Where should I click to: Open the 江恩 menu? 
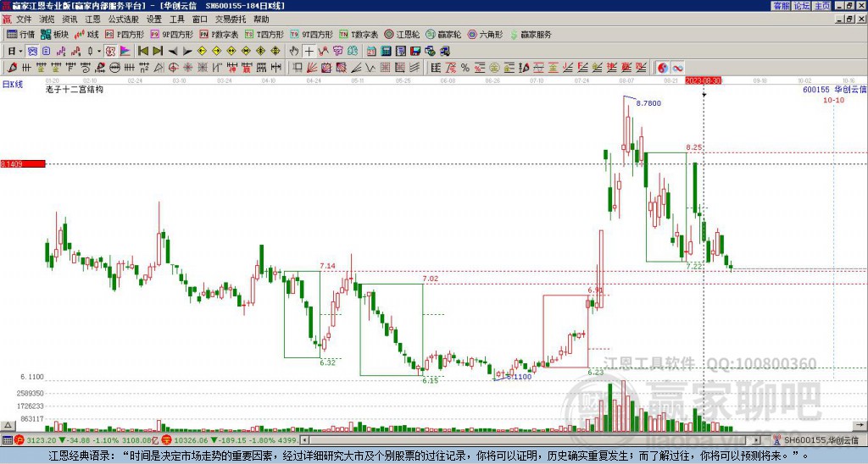point(92,19)
